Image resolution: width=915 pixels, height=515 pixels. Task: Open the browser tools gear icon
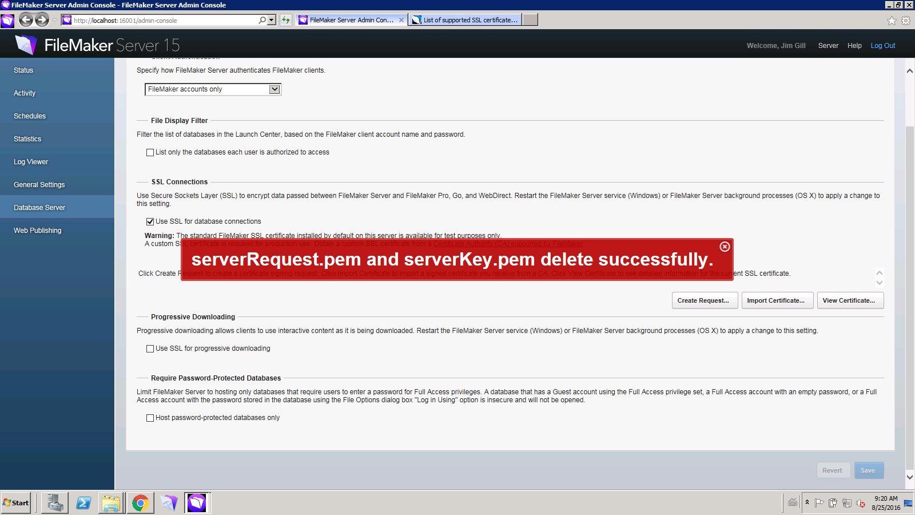(x=906, y=21)
